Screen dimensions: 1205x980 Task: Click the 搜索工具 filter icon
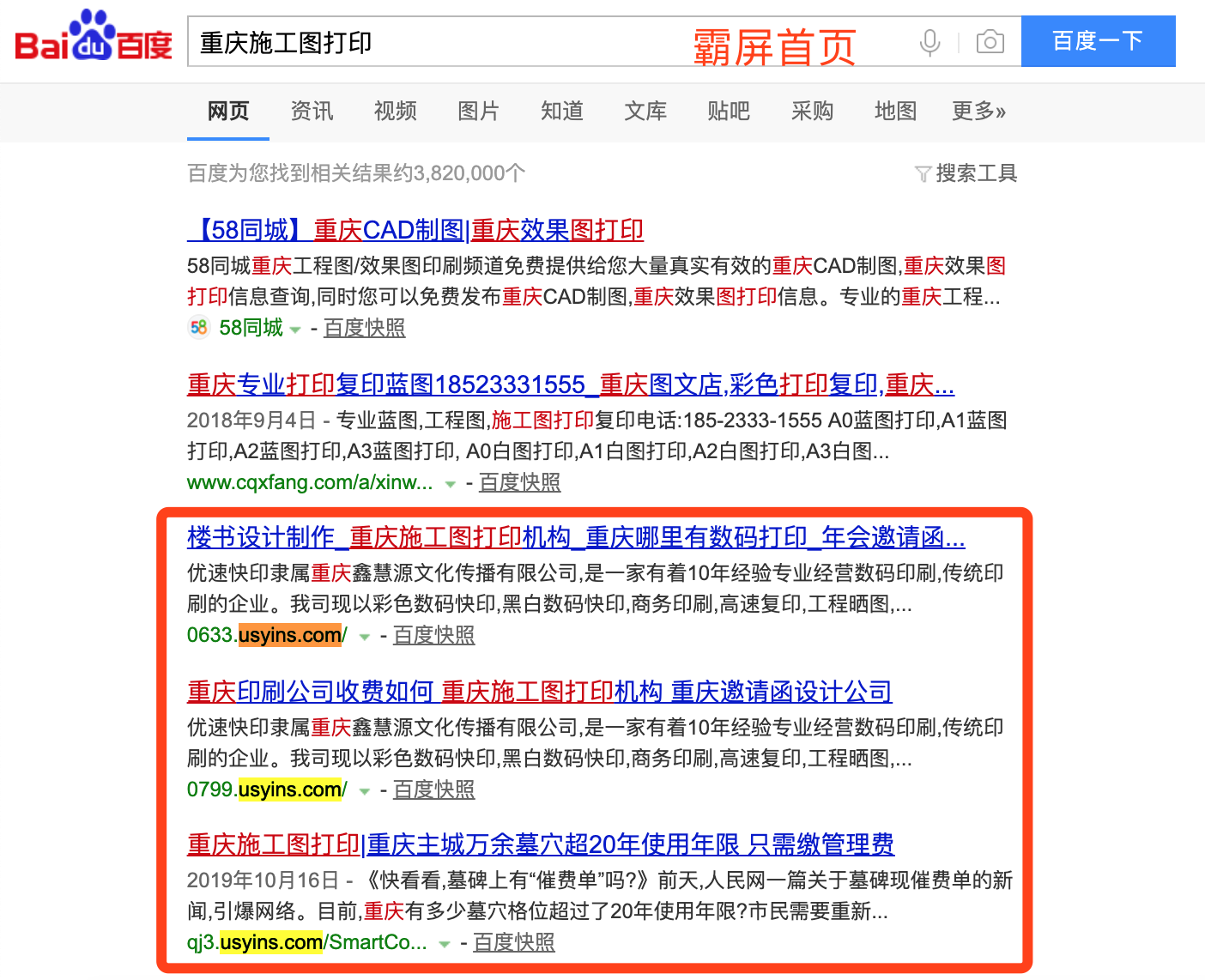pyautogui.click(x=923, y=174)
